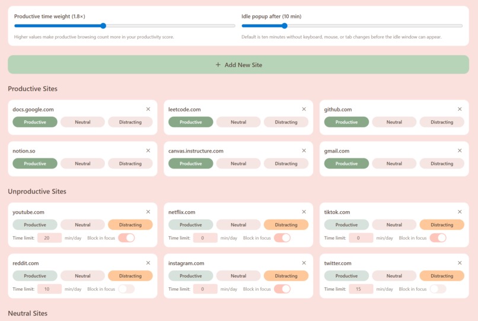This screenshot has width=478, height=321.
Task: Switch off Block in focus for instagram.com
Action: point(282,289)
